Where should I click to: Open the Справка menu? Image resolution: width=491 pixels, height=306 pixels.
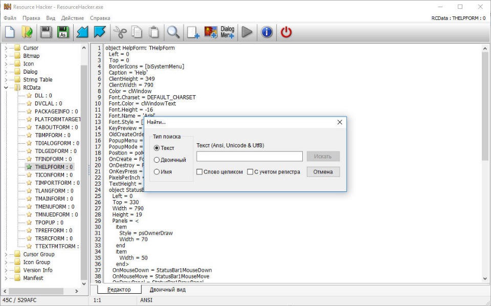coord(100,18)
